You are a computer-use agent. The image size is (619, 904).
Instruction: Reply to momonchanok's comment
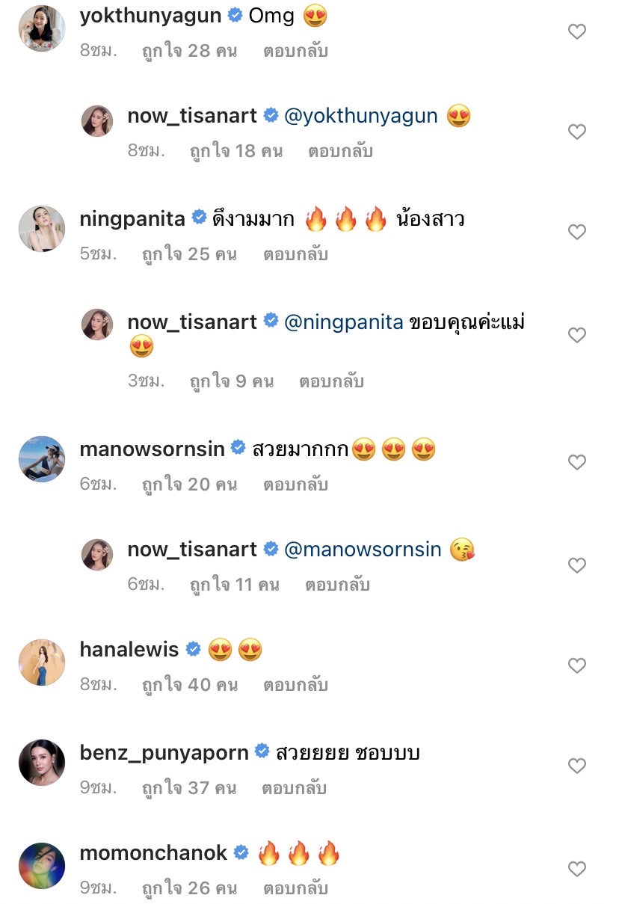(295, 888)
